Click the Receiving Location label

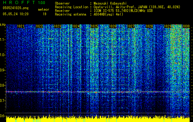coord(71,7)
